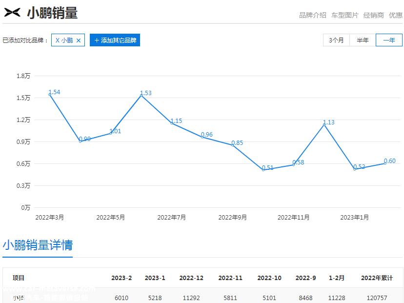Screen dimensions: 404x303
Task: Click the 2022年7月 axis label
Action: (x=172, y=218)
